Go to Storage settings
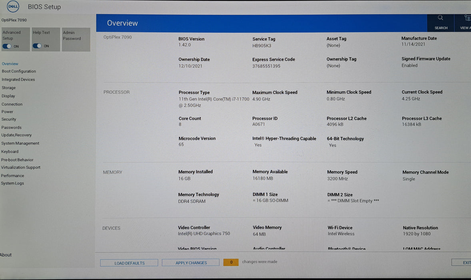 (9, 88)
